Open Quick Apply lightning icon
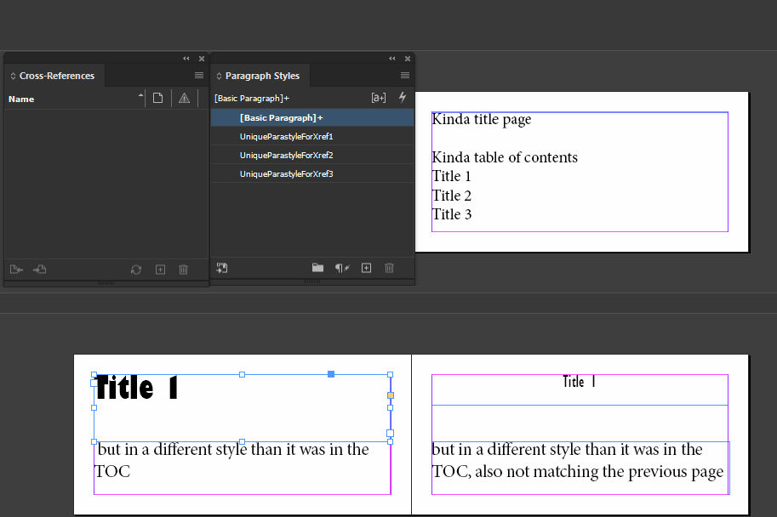Screen dimensions: 777x517 pos(403,97)
